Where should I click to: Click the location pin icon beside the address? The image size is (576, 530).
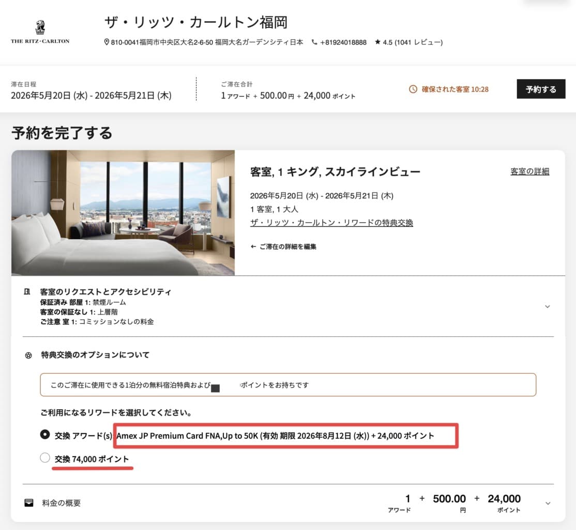[107, 42]
